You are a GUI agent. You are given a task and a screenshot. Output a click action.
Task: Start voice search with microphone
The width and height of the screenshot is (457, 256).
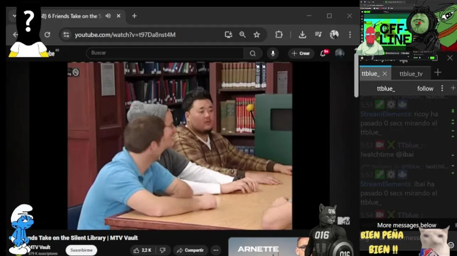coord(273,53)
